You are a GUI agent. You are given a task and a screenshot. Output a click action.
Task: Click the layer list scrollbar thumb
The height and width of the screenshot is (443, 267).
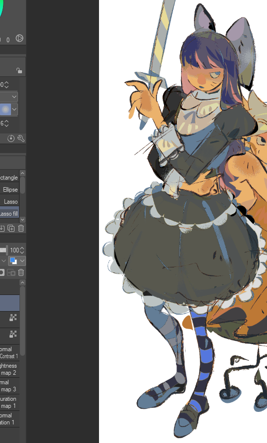pyautogui.click(x=22, y=321)
